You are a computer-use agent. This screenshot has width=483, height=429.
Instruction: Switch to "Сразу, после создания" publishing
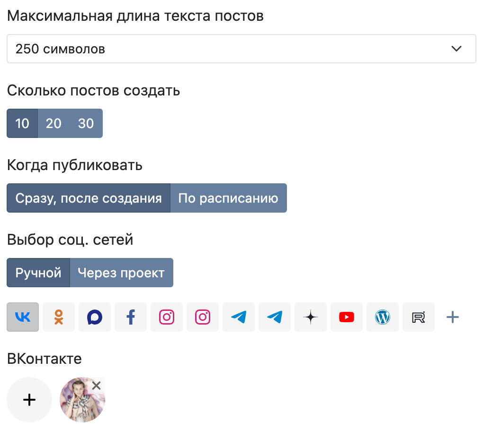89,198
